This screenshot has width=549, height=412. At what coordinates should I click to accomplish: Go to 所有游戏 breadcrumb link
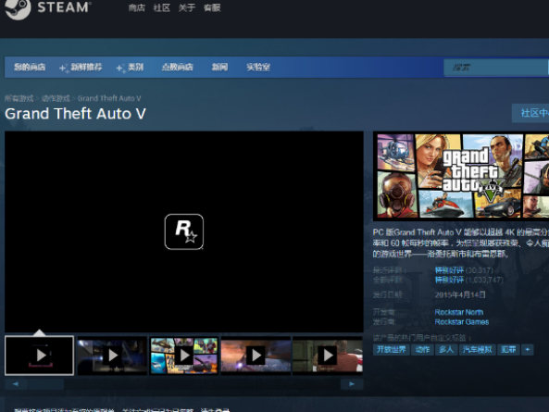(x=19, y=98)
